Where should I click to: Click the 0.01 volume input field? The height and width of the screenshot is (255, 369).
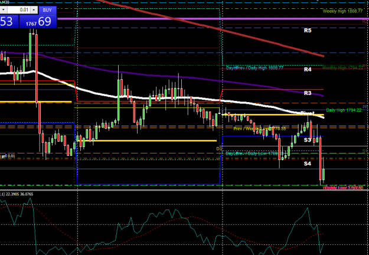[x=18, y=10]
